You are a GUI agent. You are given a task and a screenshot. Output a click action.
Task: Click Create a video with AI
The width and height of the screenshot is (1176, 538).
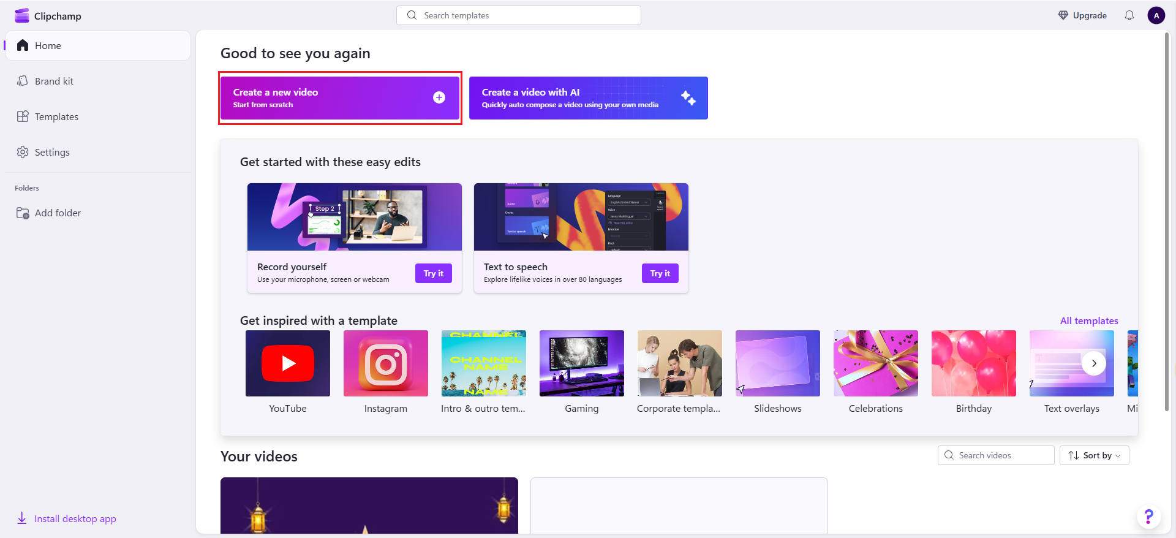tap(589, 98)
